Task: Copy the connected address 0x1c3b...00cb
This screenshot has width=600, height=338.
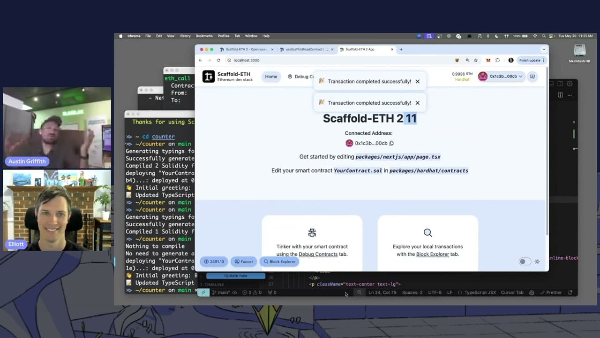Action: 391,143
